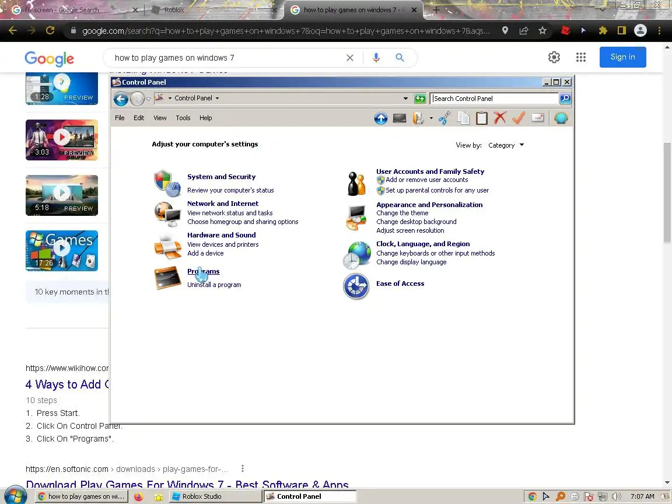Open the File menu in Control Panel
672x504 pixels.
click(120, 118)
